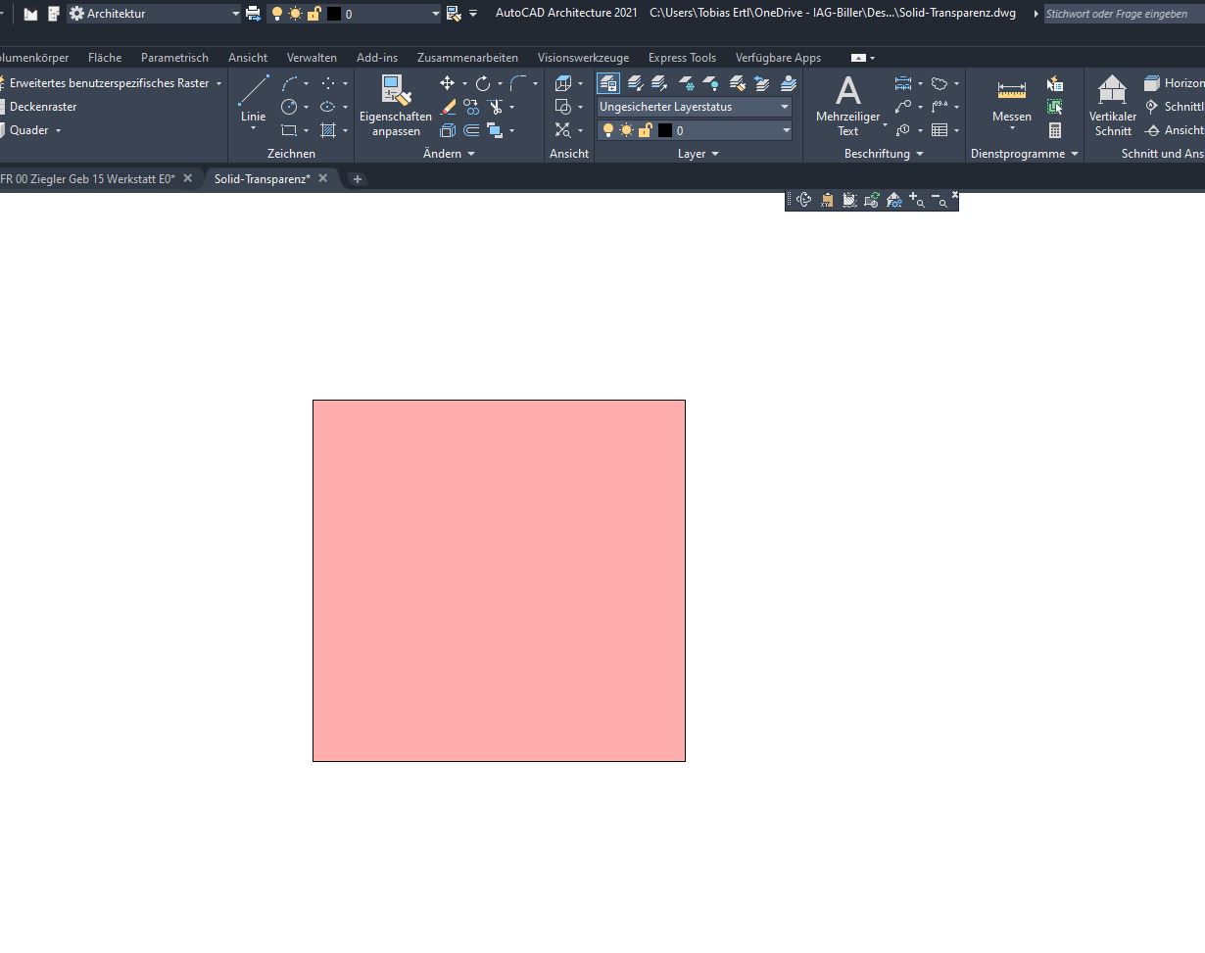Choose the circle tool in Zeichnen panel
Viewport: 1205px width, 953px height.
click(x=289, y=107)
